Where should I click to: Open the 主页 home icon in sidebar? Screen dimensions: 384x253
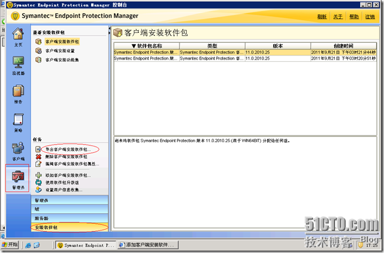click(18, 34)
